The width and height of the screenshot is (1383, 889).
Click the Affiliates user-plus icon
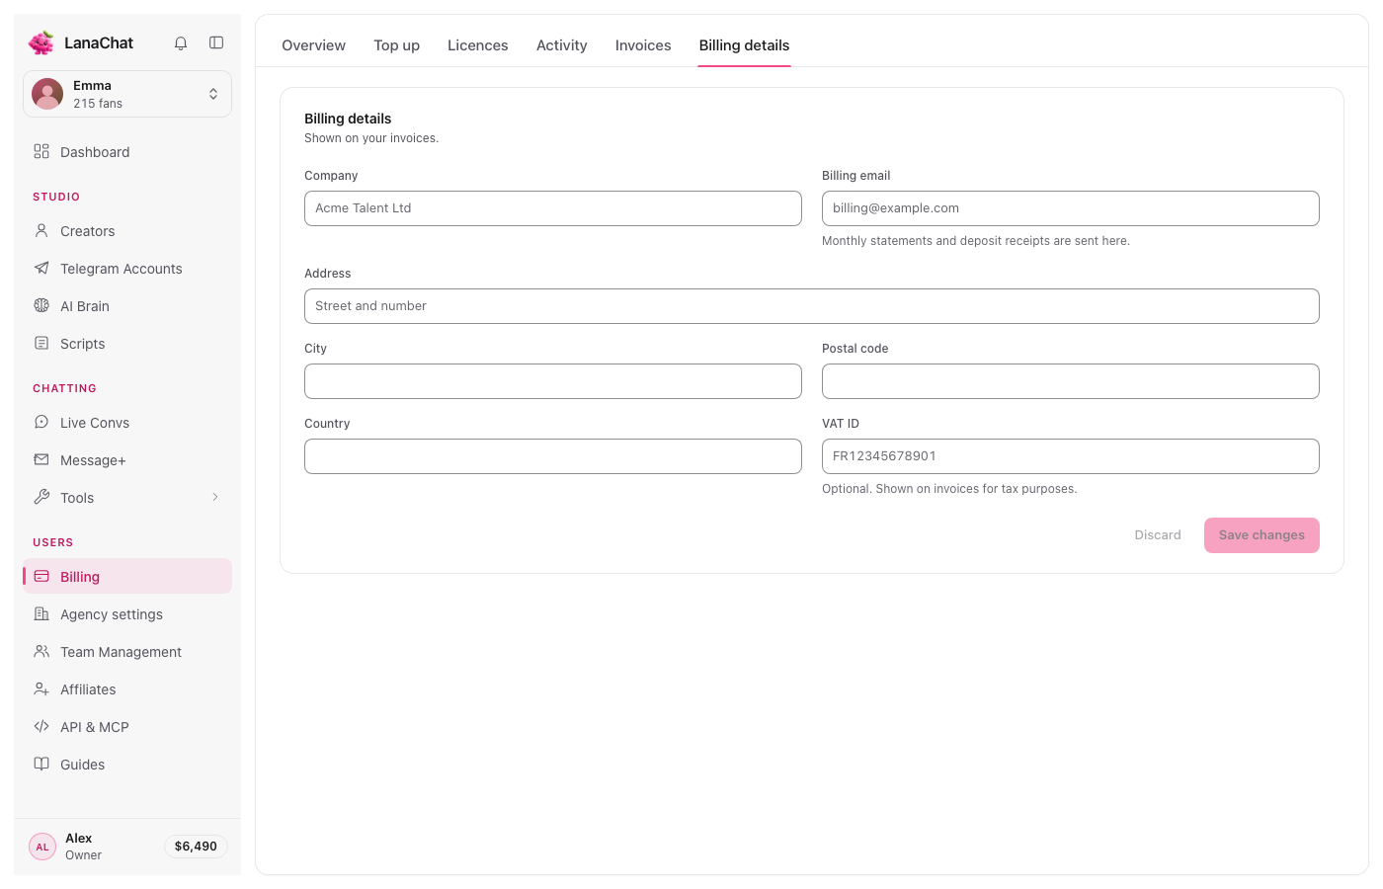(x=41, y=688)
